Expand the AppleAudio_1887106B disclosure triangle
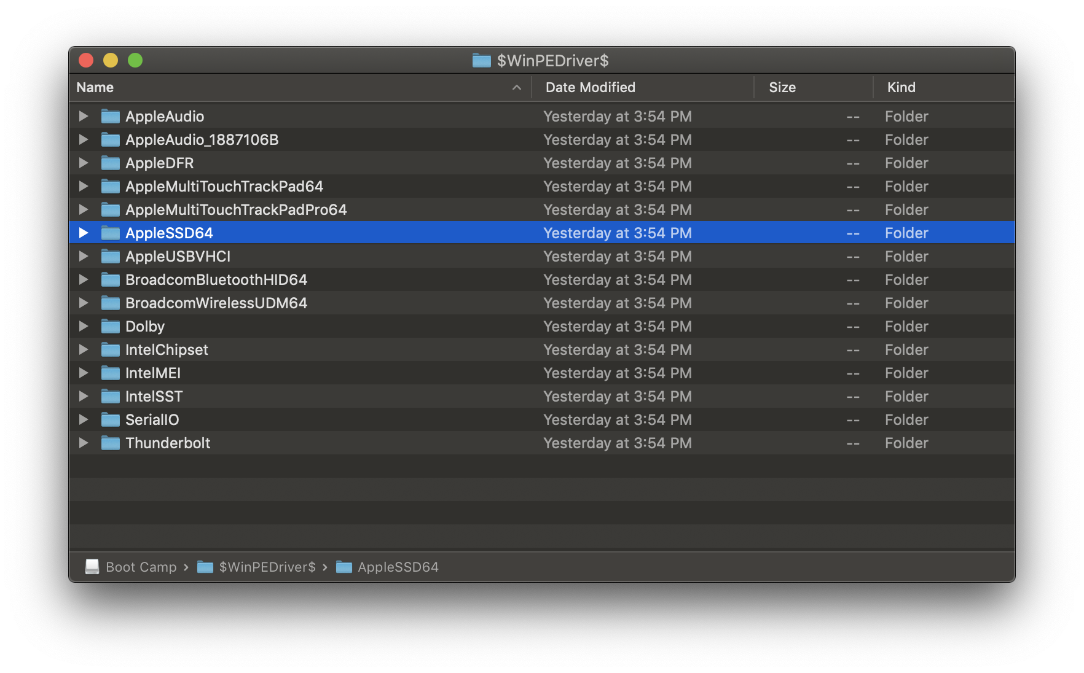The width and height of the screenshot is (1084, 673). [x=84, y=139]
